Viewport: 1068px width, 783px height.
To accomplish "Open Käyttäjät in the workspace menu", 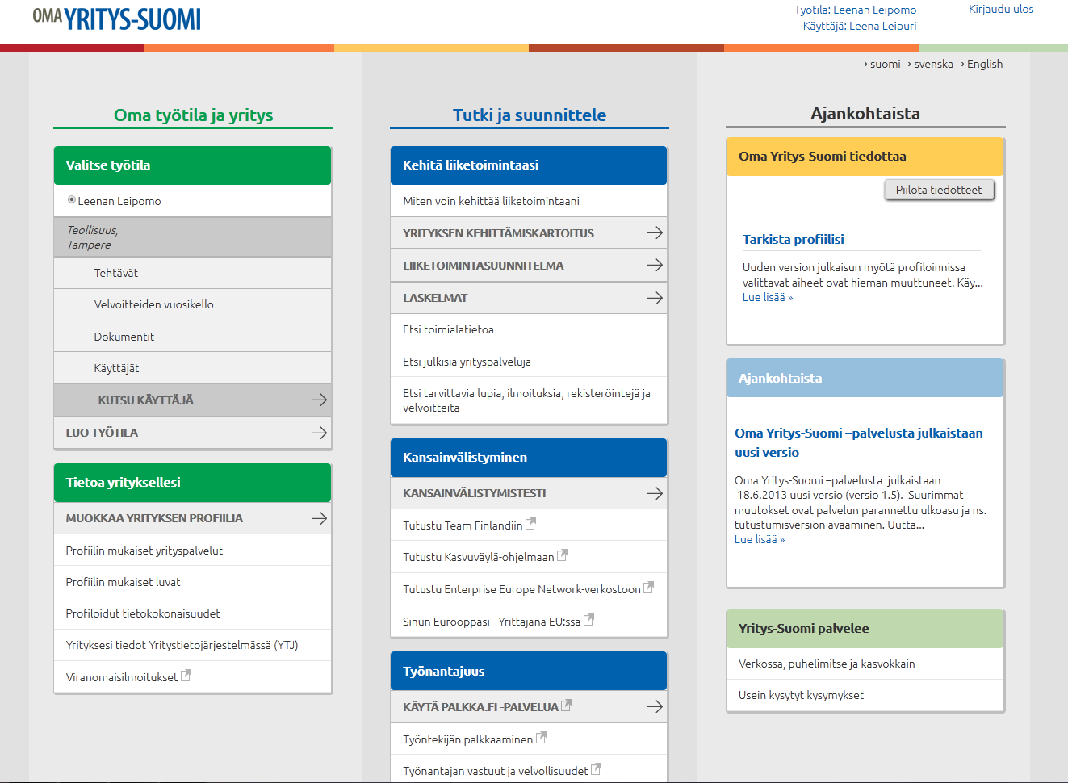I will tap(193, 368).
